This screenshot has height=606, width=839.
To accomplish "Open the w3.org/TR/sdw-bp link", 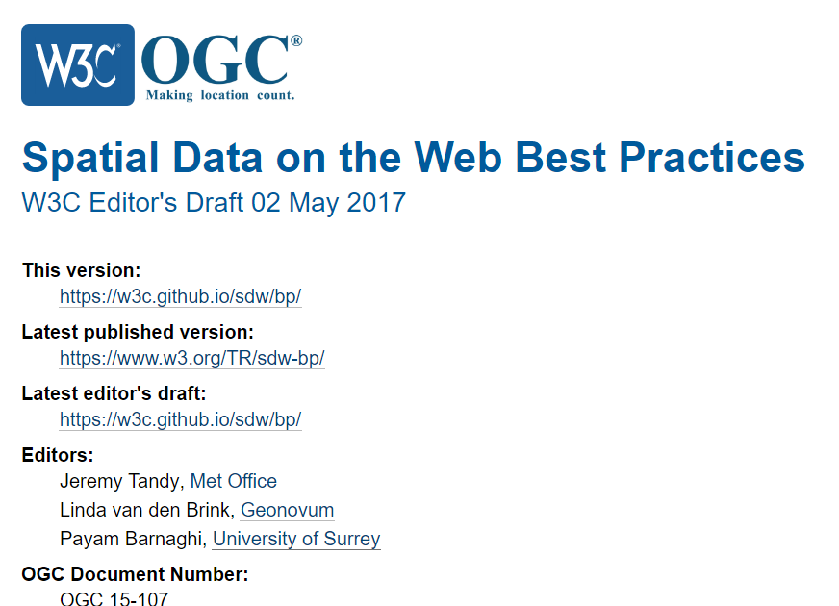I will click(192, 358).
